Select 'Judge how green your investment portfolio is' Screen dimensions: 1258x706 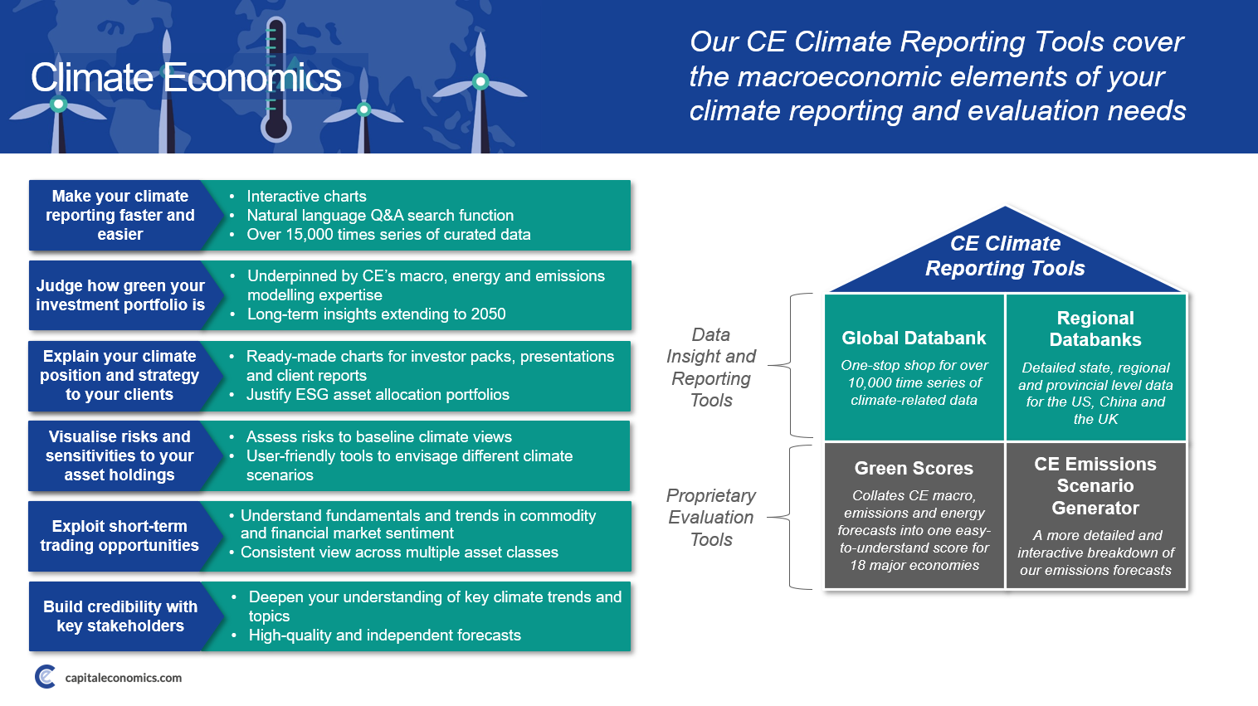click(120, 295)
